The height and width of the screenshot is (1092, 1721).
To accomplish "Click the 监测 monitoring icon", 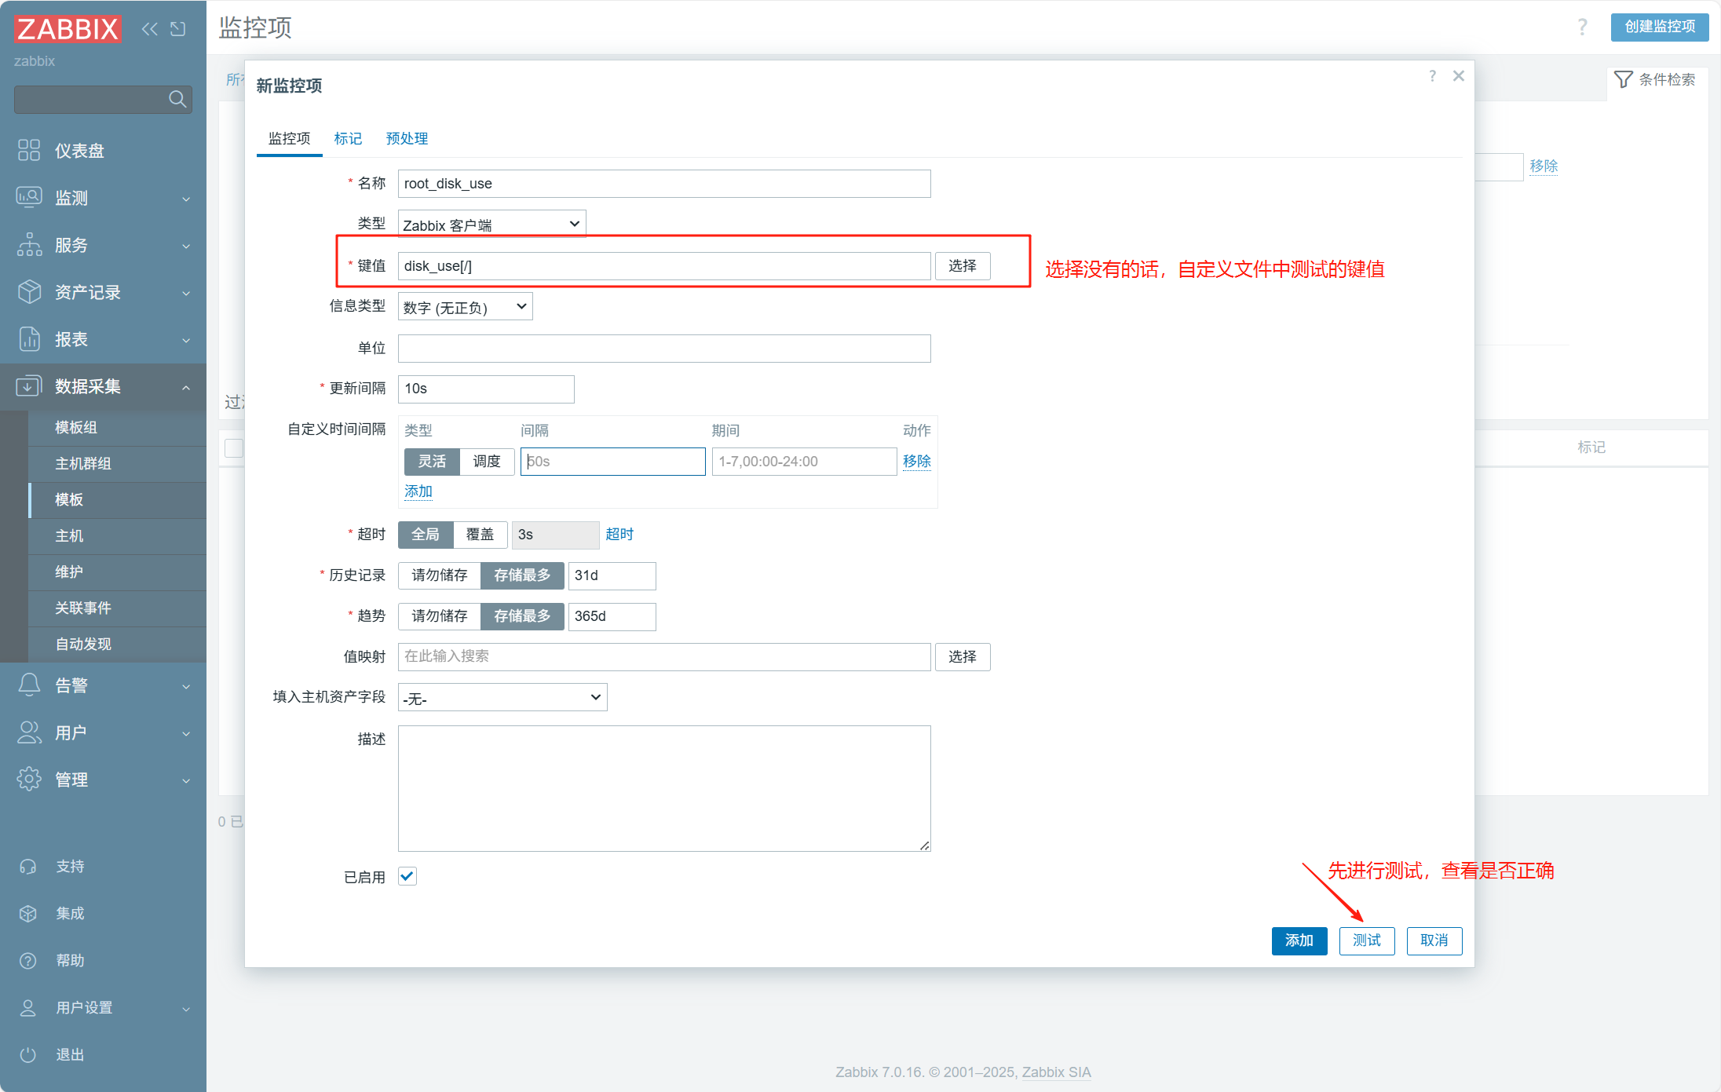I will (29, 197).
